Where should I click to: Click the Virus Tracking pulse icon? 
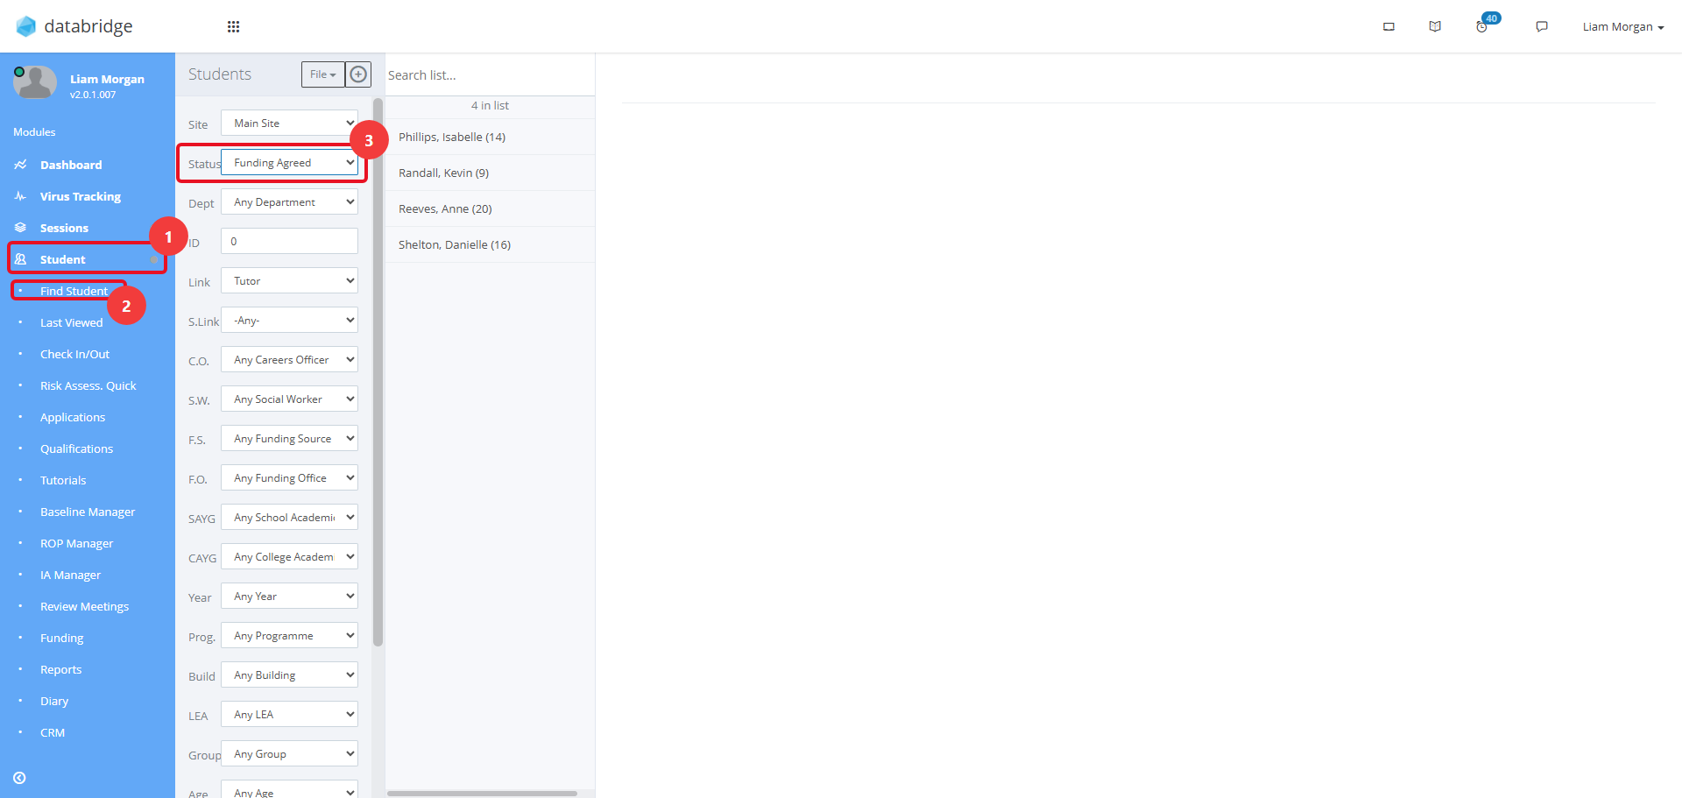point(21,196)
